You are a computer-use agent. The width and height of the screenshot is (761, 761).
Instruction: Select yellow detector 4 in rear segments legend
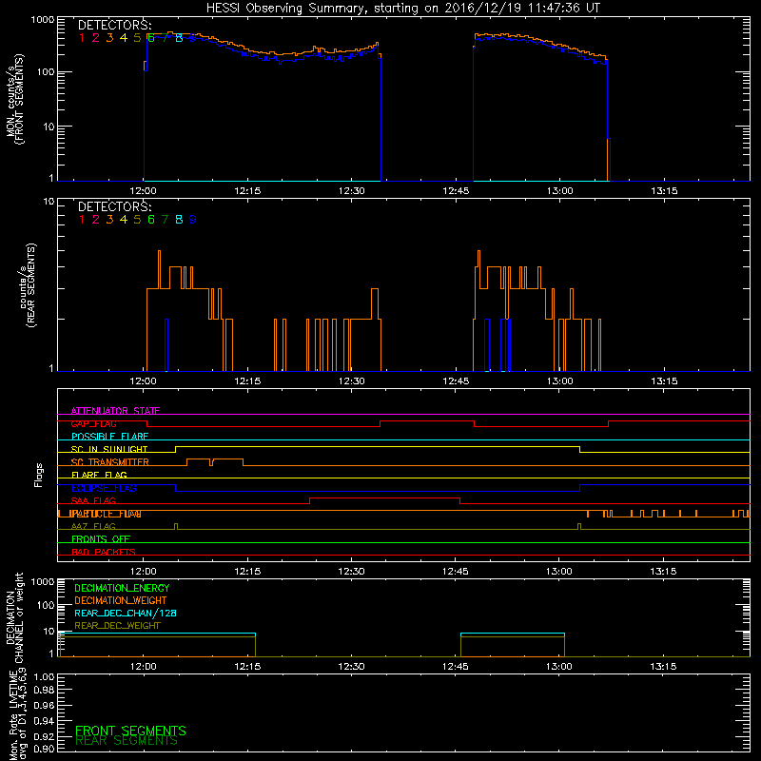124,220
